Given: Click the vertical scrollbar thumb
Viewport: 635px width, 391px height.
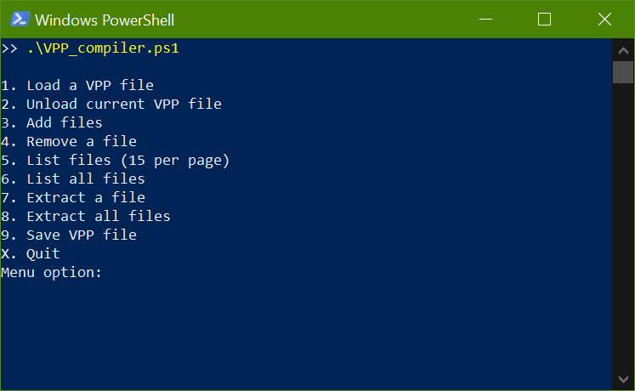Looking at the screenshot, I should click(x=623, y=72).
